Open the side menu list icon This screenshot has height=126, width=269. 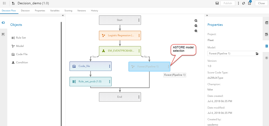[x=5, y=3]
